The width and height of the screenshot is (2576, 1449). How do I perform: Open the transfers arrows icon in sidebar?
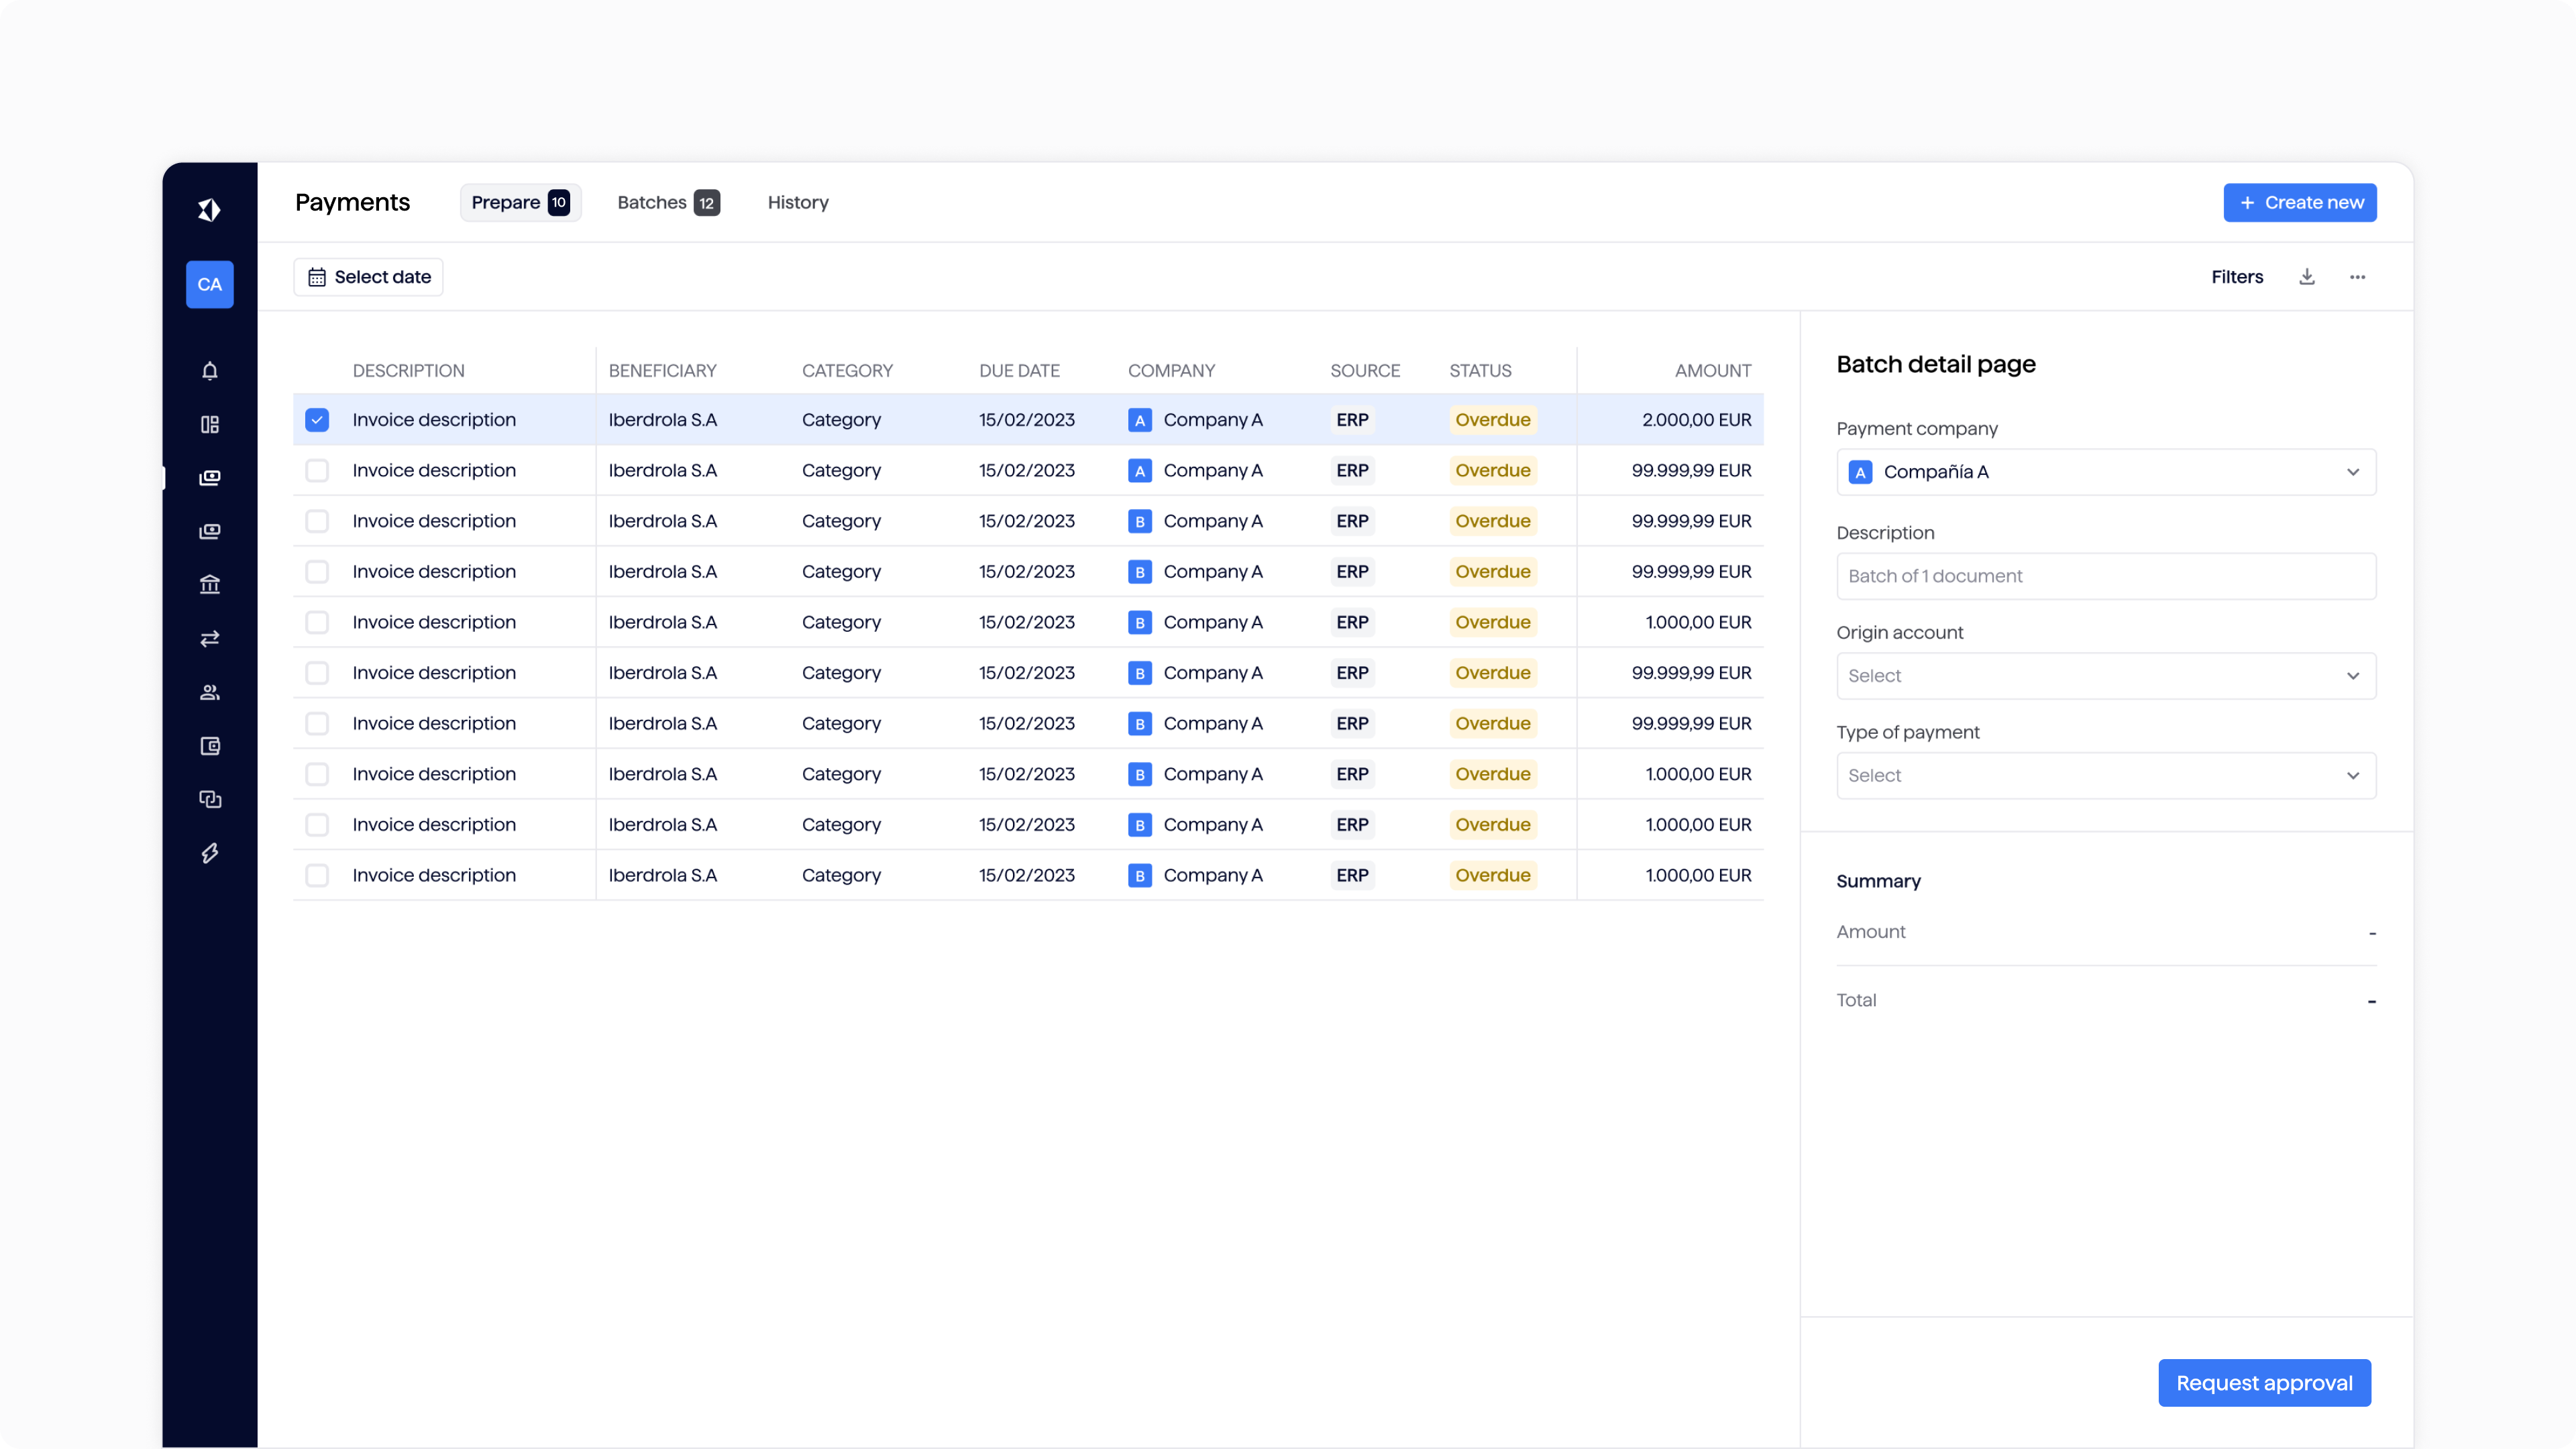pyautogui.click(x=209, y=639)
